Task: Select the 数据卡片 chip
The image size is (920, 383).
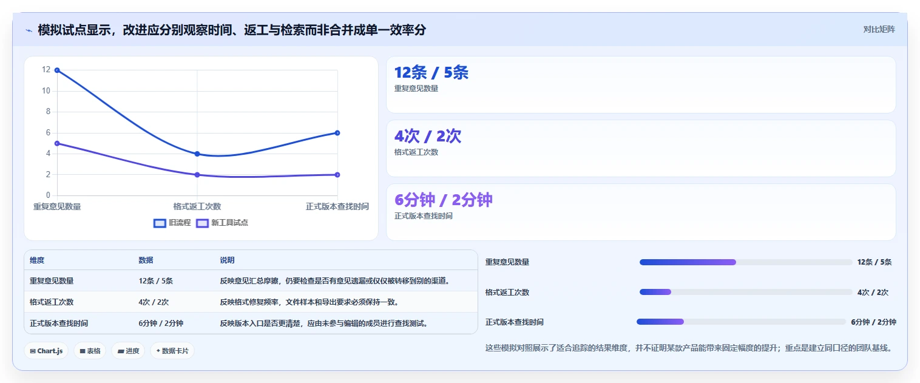Action: coord(172,351)
